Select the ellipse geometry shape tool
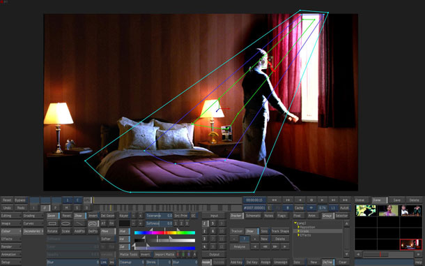 pos(66,223)
